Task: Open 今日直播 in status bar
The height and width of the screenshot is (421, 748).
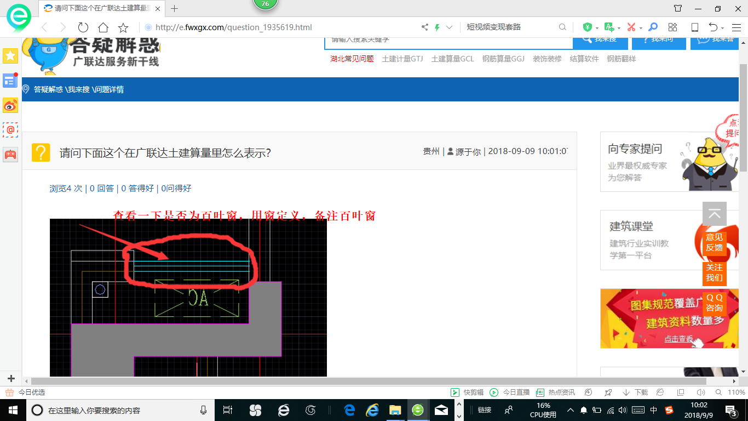Action: point(510,392)
